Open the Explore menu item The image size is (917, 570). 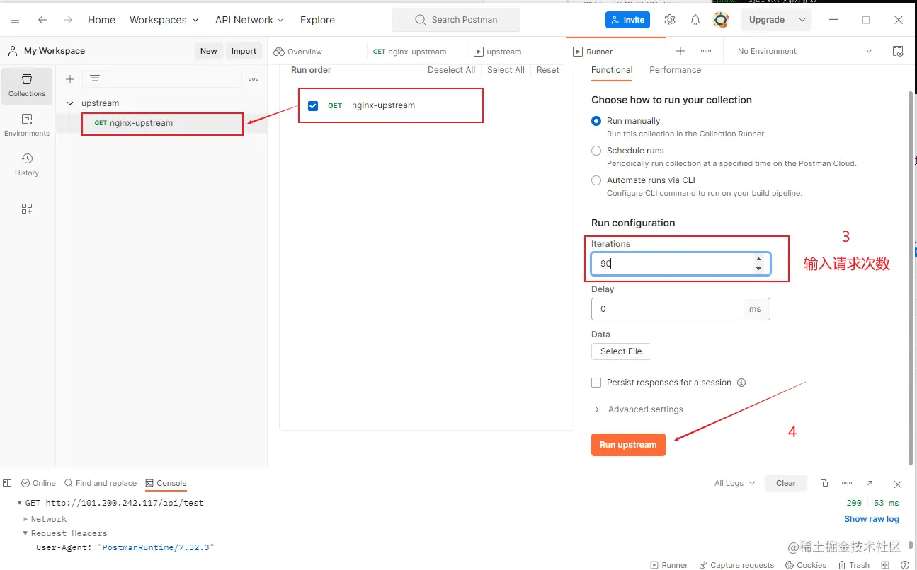coord(317,20)
